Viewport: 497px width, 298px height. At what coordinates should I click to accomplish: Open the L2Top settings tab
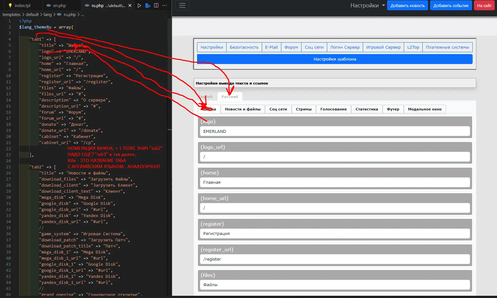413,47
